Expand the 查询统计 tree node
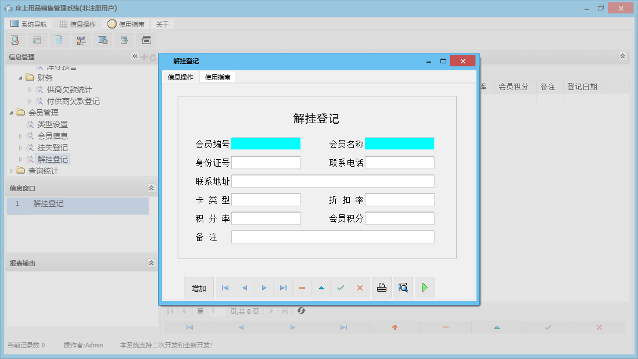638x359 pixels. coord(12,171)
